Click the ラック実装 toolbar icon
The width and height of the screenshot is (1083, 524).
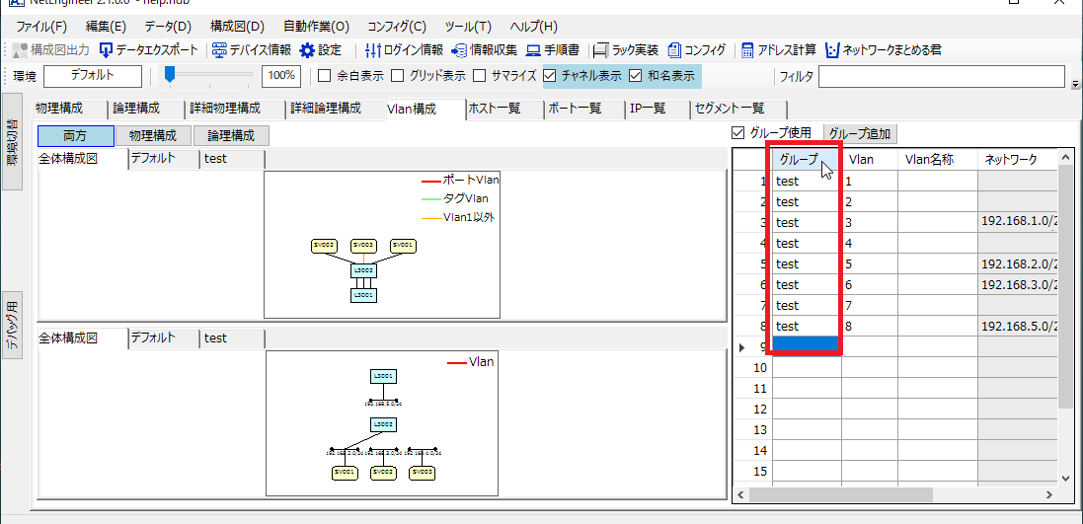(601, 49)
